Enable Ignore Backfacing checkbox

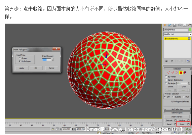point(166,80)
